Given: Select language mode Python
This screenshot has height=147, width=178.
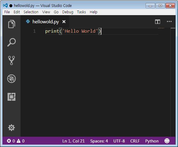Looking at the screenshot, I should [x=152, y=141].
